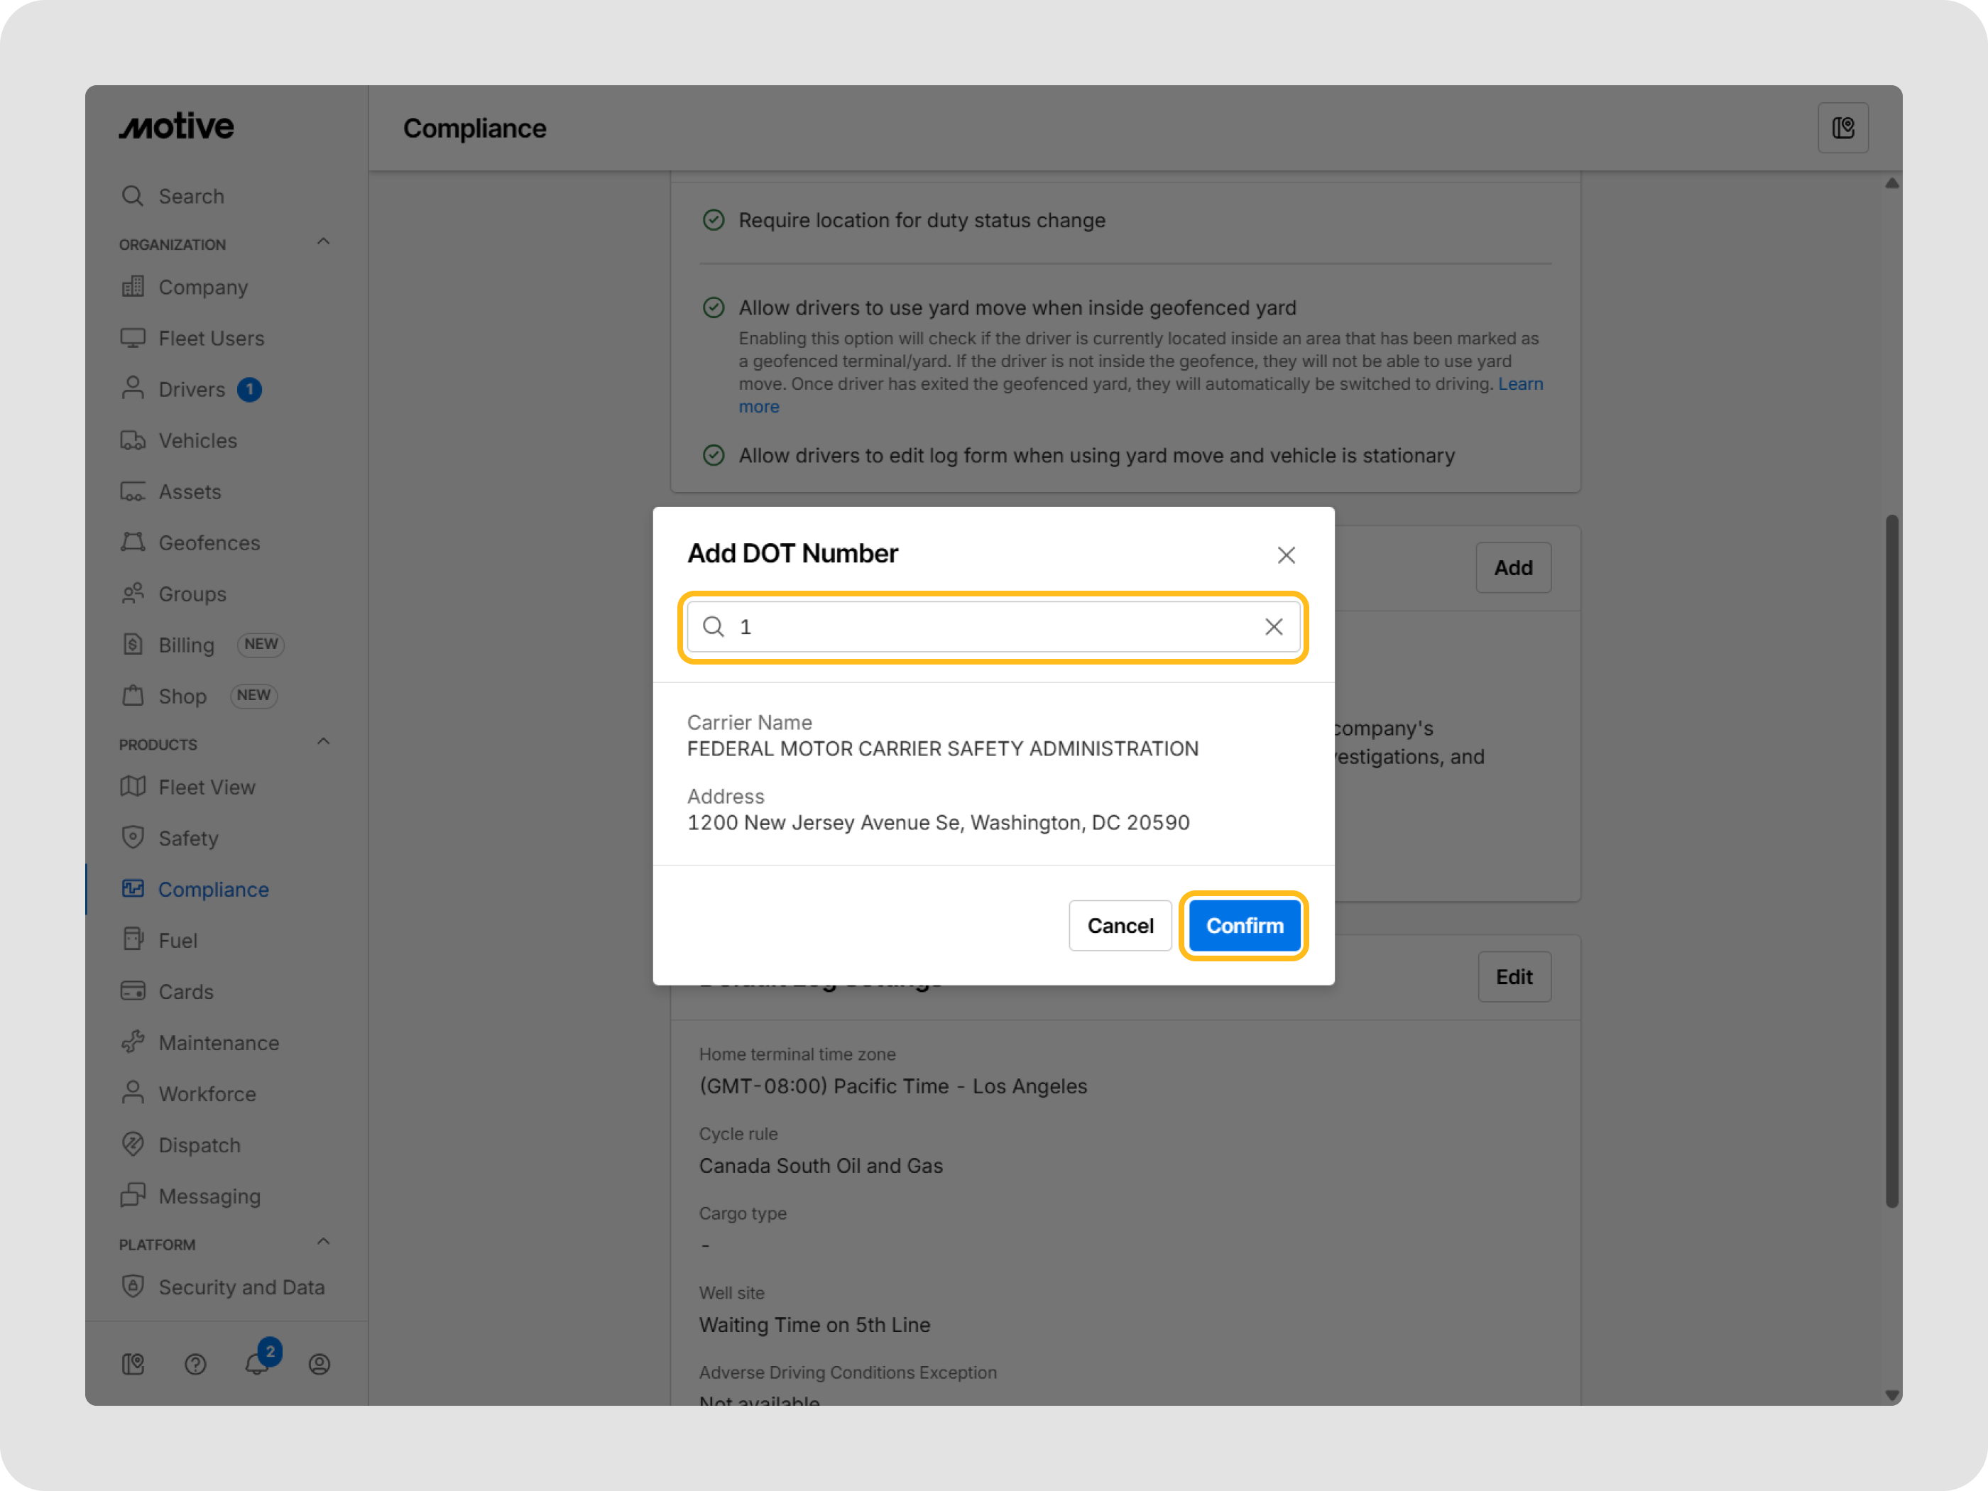Open the Dispatch section icon
Screen dimensions: 1988x1491
(133, 1145)
